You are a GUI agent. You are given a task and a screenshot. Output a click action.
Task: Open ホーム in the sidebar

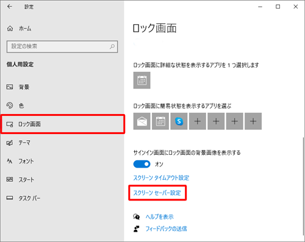[19, 29]
